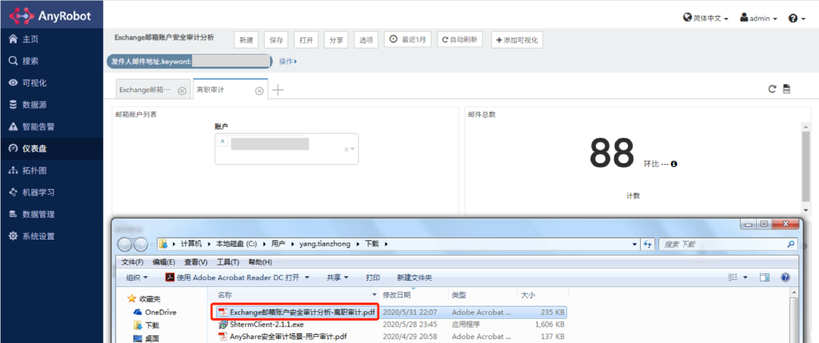Expand the 账户 dropdown arrow

[x=353, y=149]
